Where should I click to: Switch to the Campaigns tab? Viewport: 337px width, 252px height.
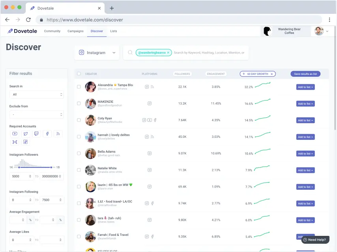point(75,31)
